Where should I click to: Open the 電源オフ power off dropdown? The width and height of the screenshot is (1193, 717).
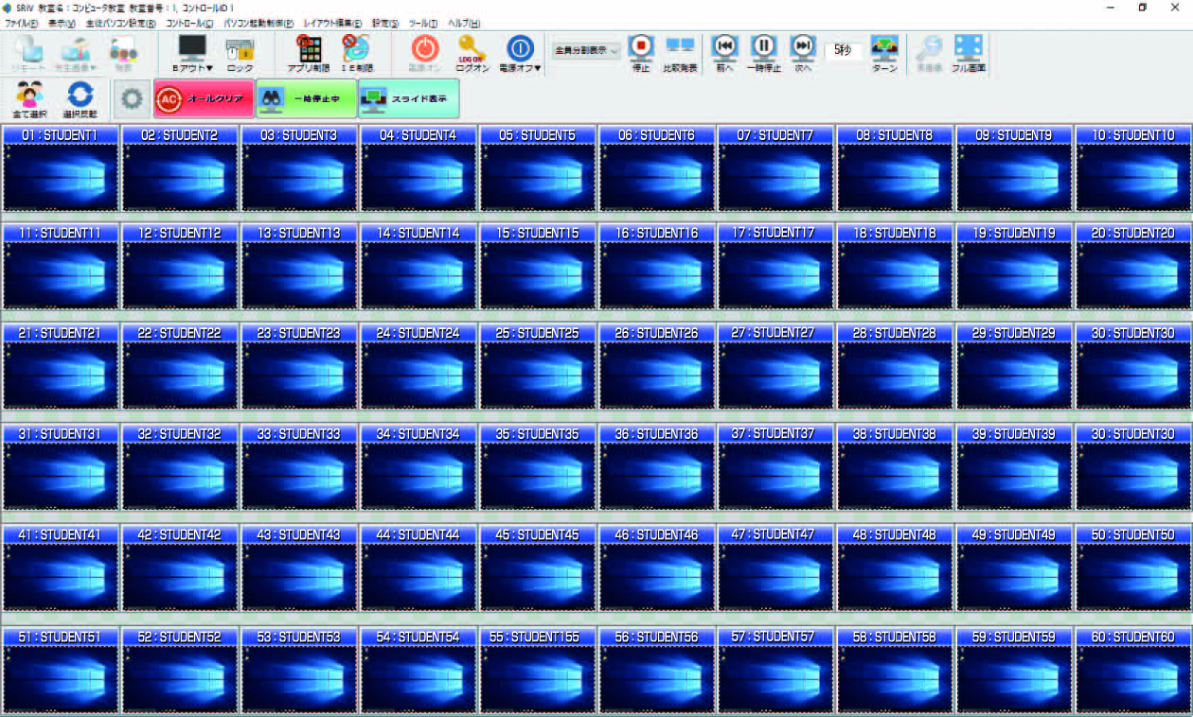[520, 54]
